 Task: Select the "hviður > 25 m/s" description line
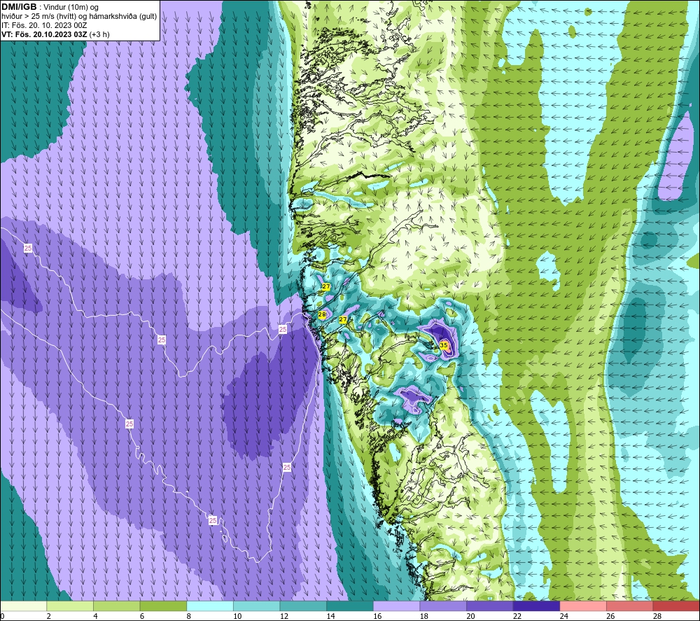coord(79,16)
